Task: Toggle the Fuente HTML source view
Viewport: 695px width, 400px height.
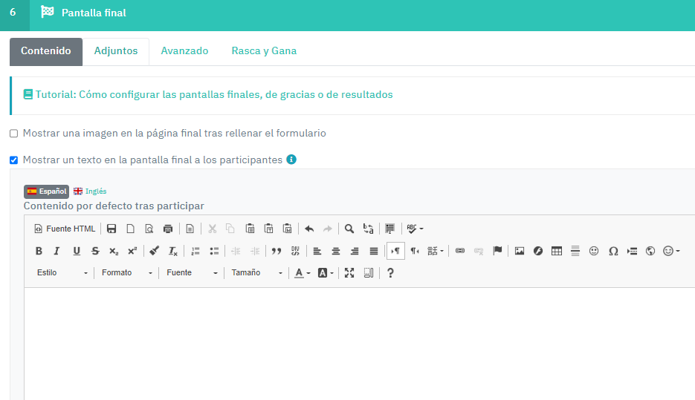Action: click(x=65, y=229)
